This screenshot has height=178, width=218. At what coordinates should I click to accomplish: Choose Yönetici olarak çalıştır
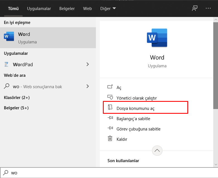[x=137, y=98]
